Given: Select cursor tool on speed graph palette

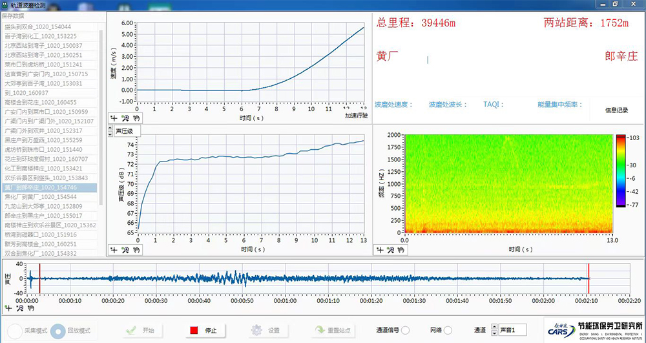Looking at the screenshot, I should pyautogui.click(x=114, y=119).
